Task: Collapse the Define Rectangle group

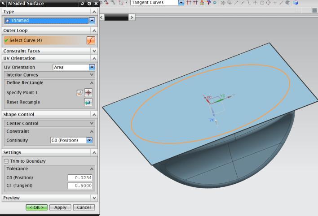Action: pos(92,83)
